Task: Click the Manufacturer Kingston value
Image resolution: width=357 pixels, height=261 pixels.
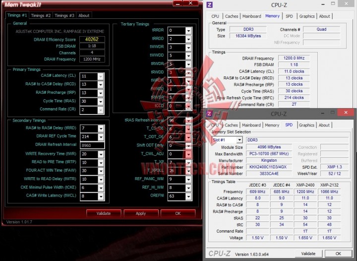Action: [x=269, y=160]
